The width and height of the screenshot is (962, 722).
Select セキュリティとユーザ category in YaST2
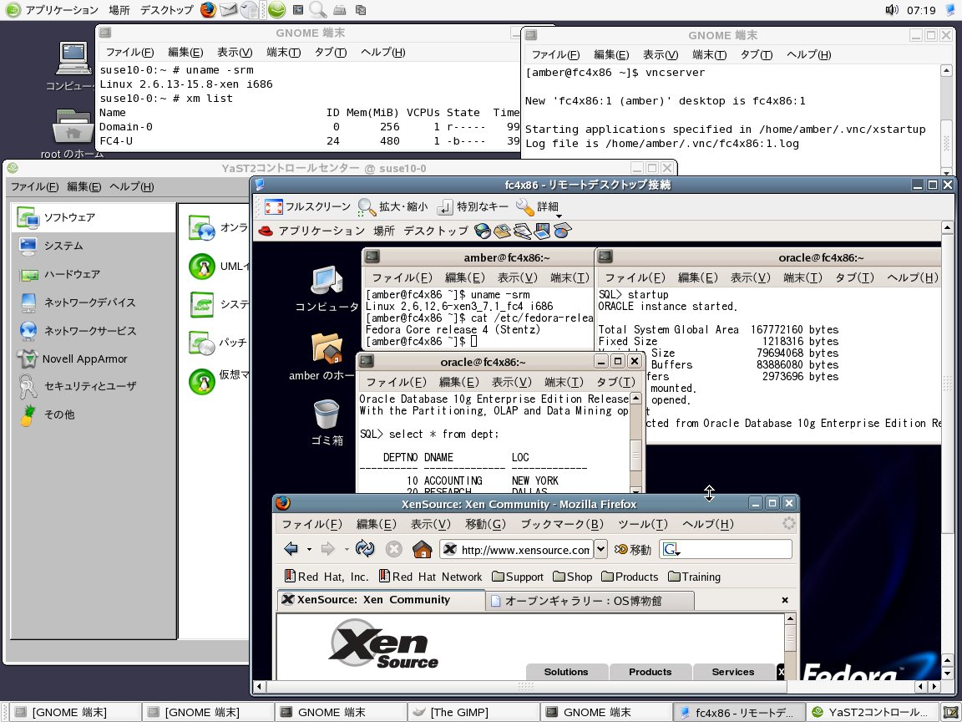pos(94,386)
